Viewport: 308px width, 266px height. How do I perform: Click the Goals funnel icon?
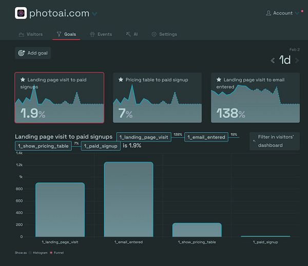[59, 34]
